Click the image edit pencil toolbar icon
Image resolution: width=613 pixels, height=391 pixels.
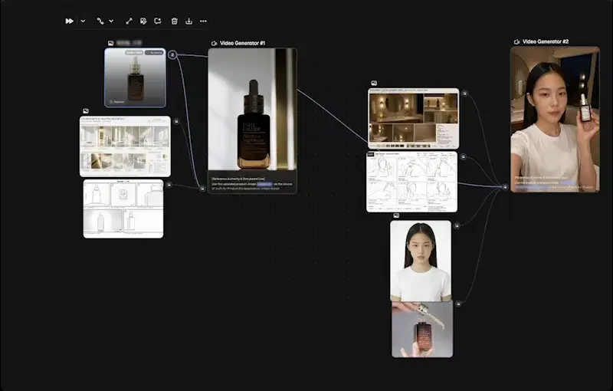click(x=143, y=21)
